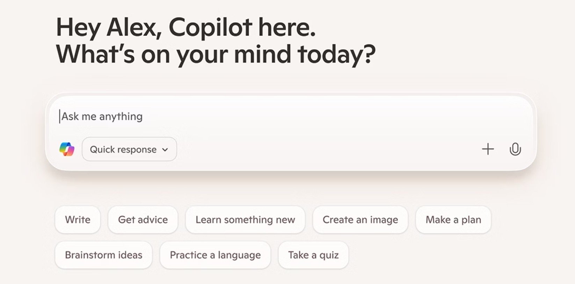
Task: Expand the Quick response mode dropdown
Action: [129, 149]
